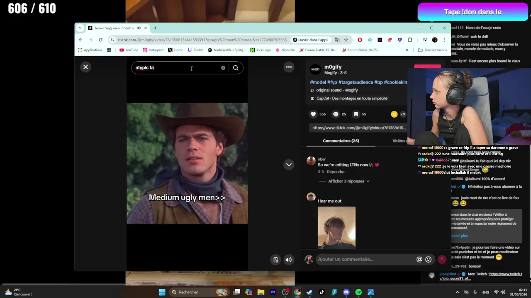The height and width of the screenshot is (298, 531).
Task: Click 'Ouvrir dans l'appli' button
Action: point(310,40)
